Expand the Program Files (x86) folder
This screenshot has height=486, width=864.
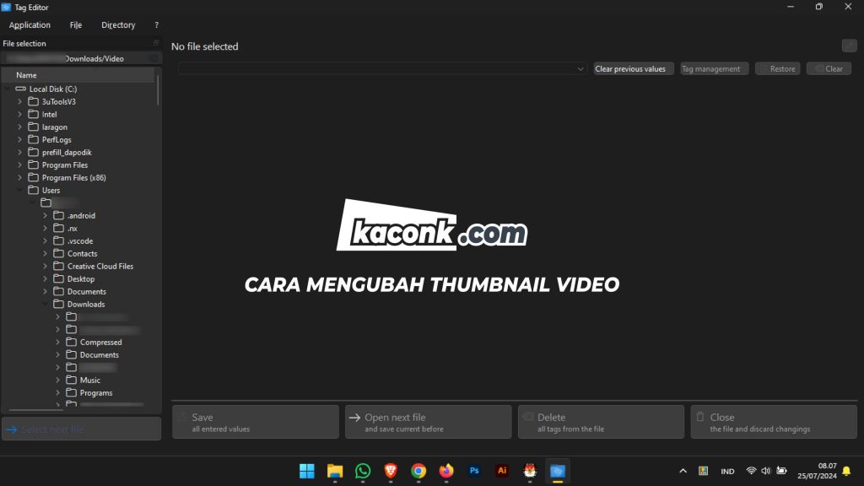coord(20,177)
